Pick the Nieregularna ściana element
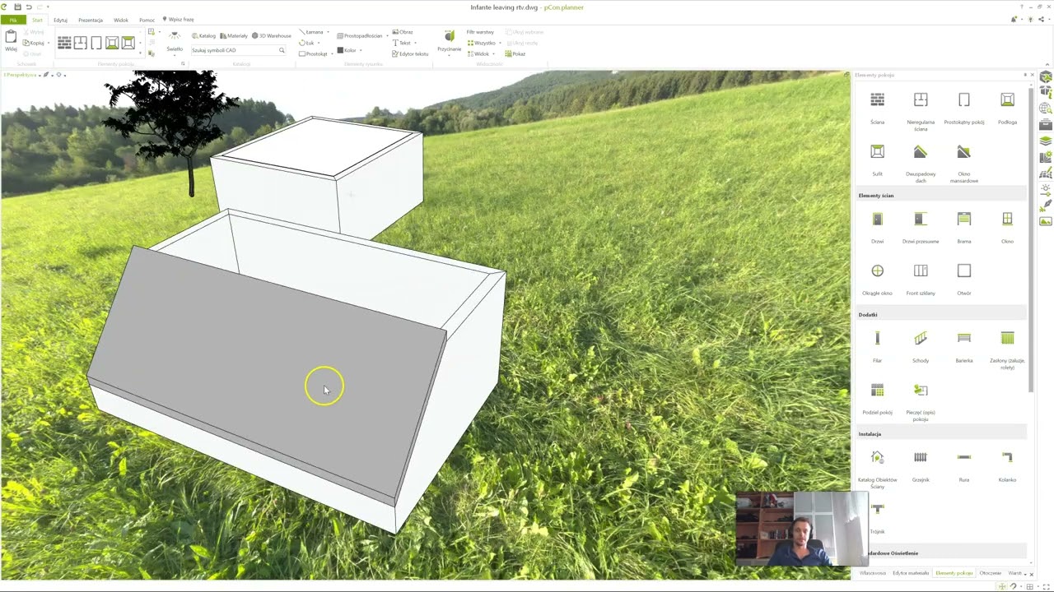The height and width of the screenshot is (592, 1054). 921,110
